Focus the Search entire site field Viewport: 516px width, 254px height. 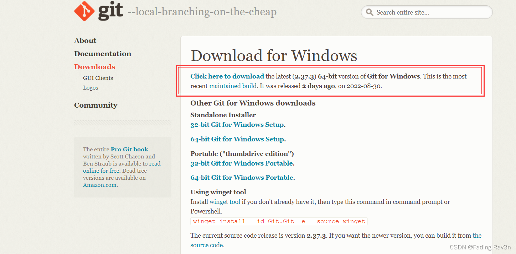427,12
